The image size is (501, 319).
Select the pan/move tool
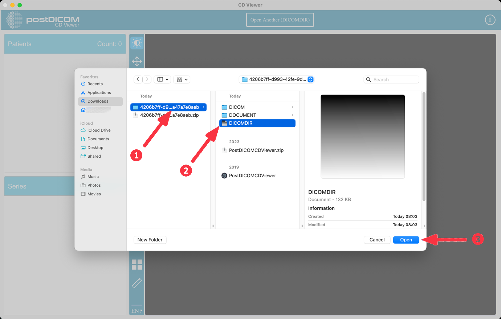[x=137, y=61]
